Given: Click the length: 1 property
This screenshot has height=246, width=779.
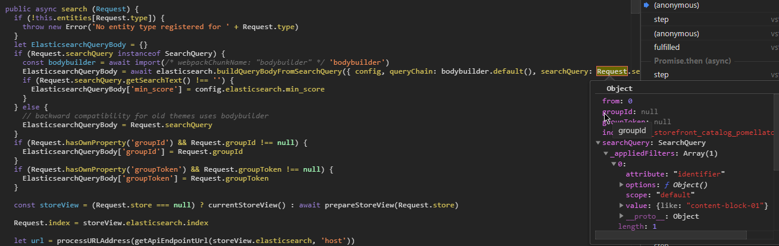Looking at the screenshot, I should pos(637,226).
